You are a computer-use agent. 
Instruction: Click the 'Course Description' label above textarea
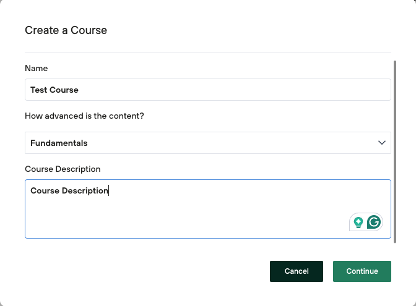(x=63, y=169)
